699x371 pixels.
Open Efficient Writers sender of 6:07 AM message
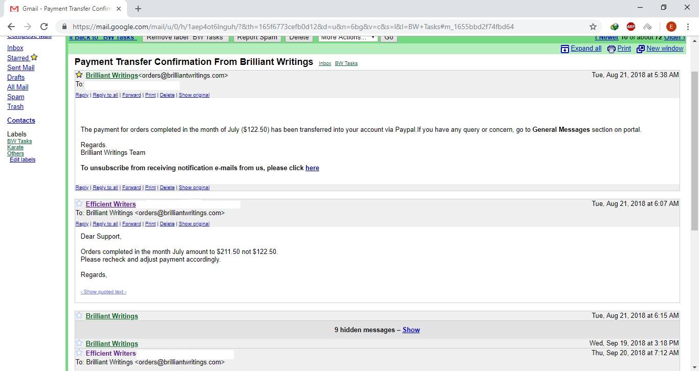coord(111,204)
